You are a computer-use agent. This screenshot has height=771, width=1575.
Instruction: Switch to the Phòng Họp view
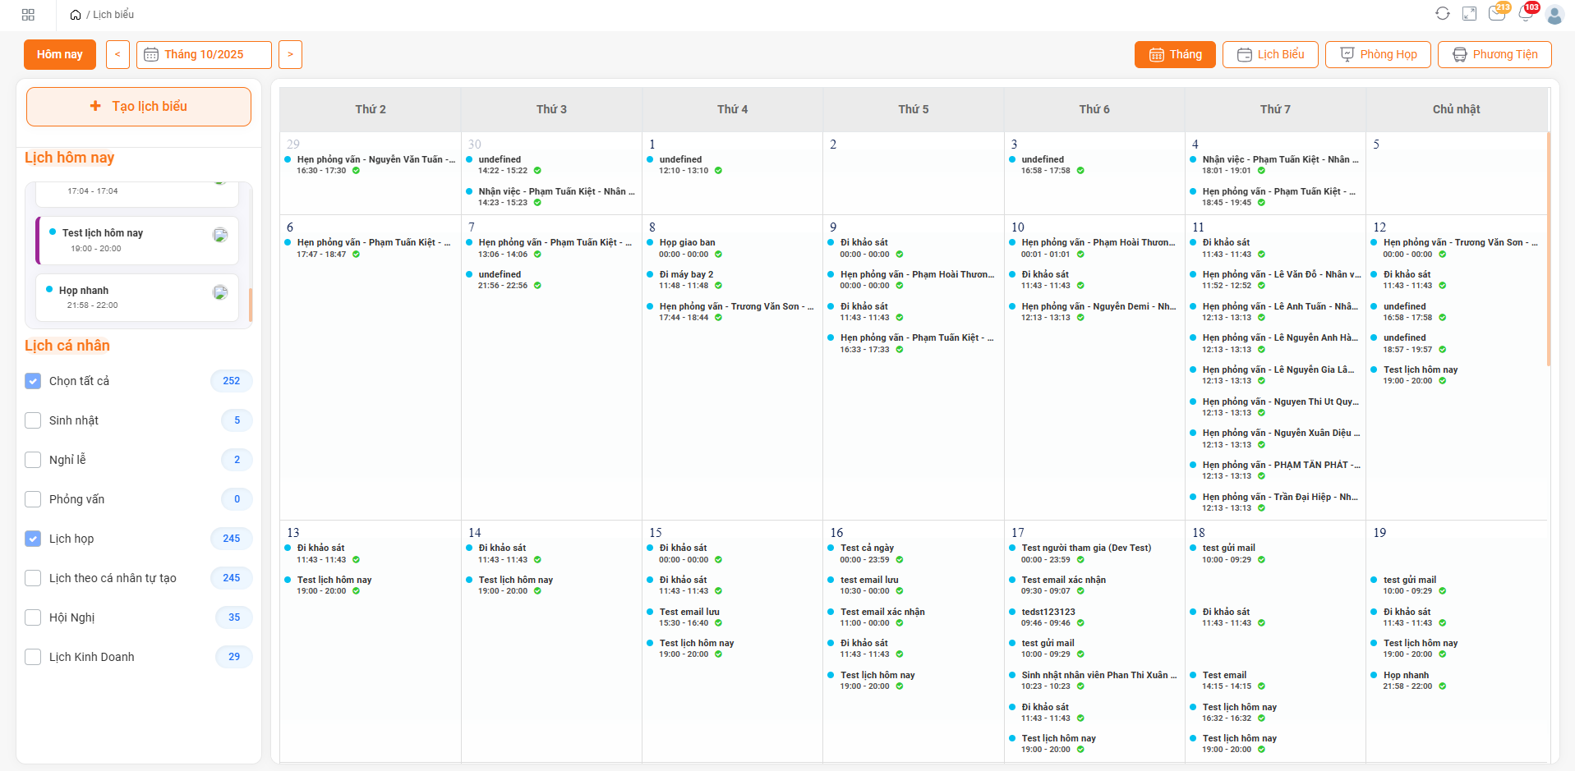[x=1377, y=55]
